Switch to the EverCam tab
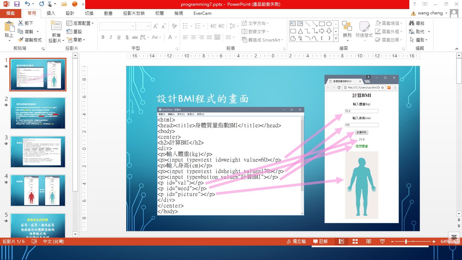Screen dimensions: 462x260 point(202,13)
